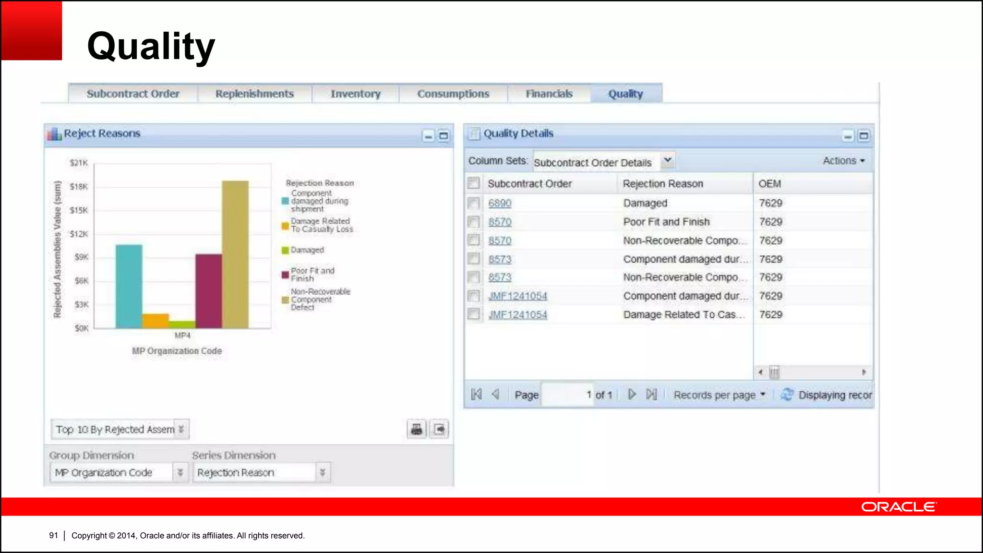
Task: Select the Financials tab
Action: (549, 94)
